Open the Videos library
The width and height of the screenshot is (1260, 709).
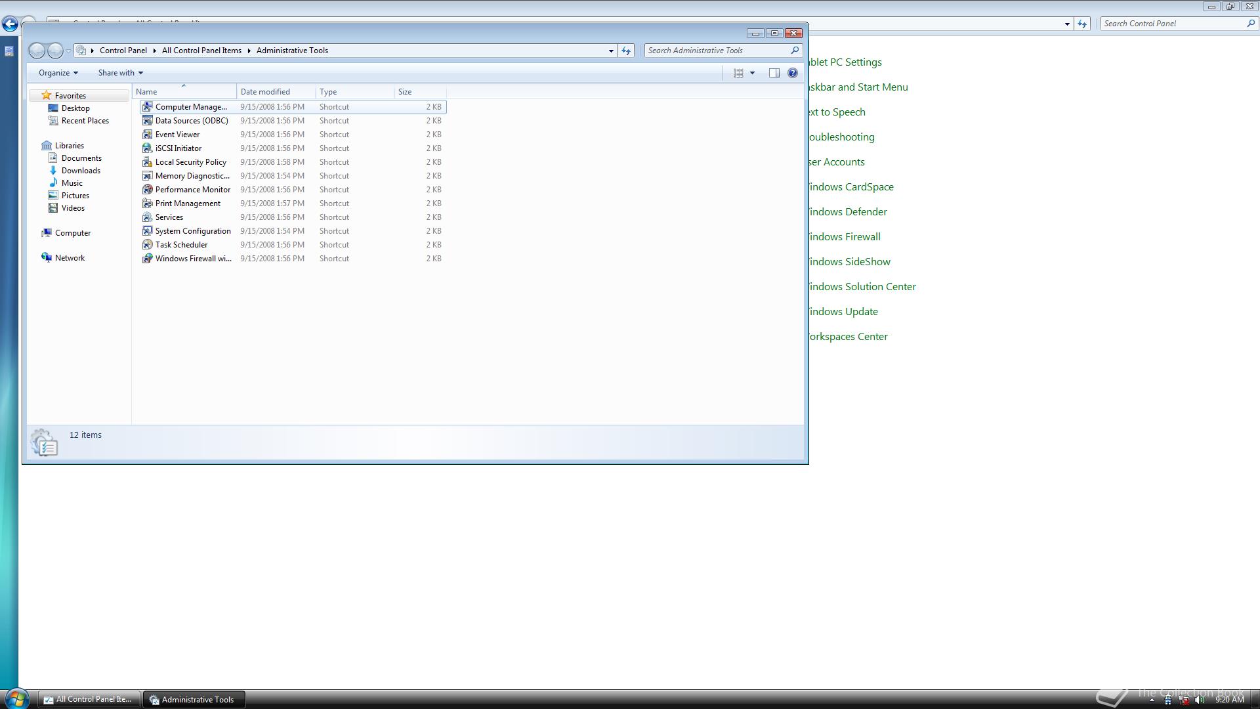point(73,208)
